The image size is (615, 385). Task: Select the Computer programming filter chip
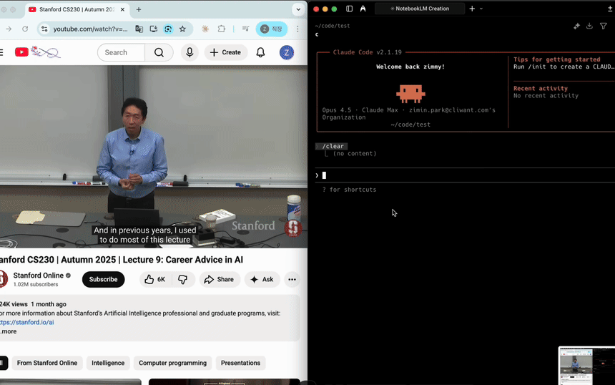click(172, 363)
